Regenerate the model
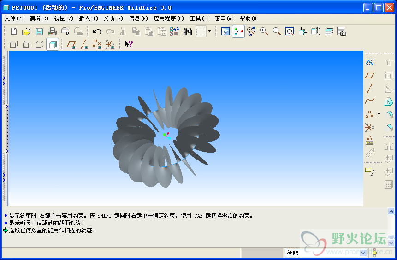Screen dimensions: 397x260 coord(174,31)
